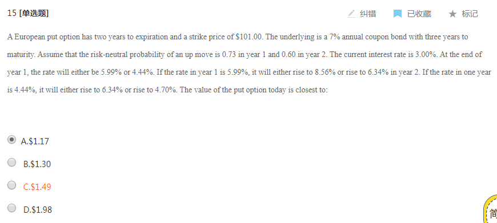The image size is (497, 223).
Task: Click the pencil icon for 纠错
Action: click(x=351, y=14)
